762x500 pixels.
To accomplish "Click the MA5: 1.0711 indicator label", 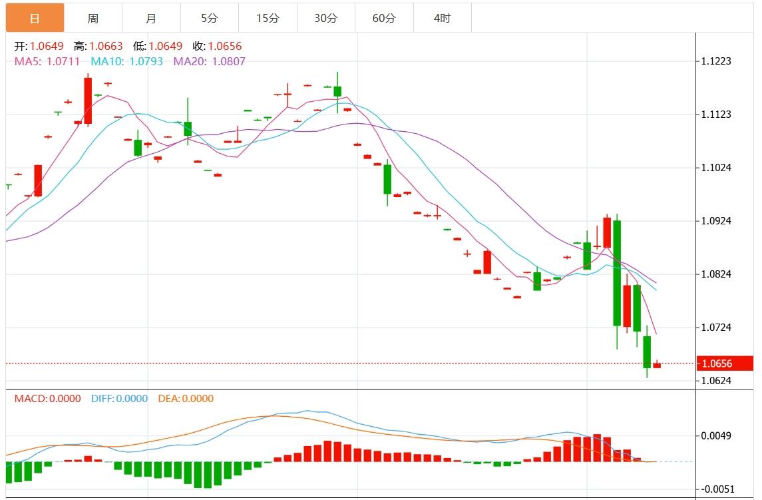I will (x=47, y=61).
